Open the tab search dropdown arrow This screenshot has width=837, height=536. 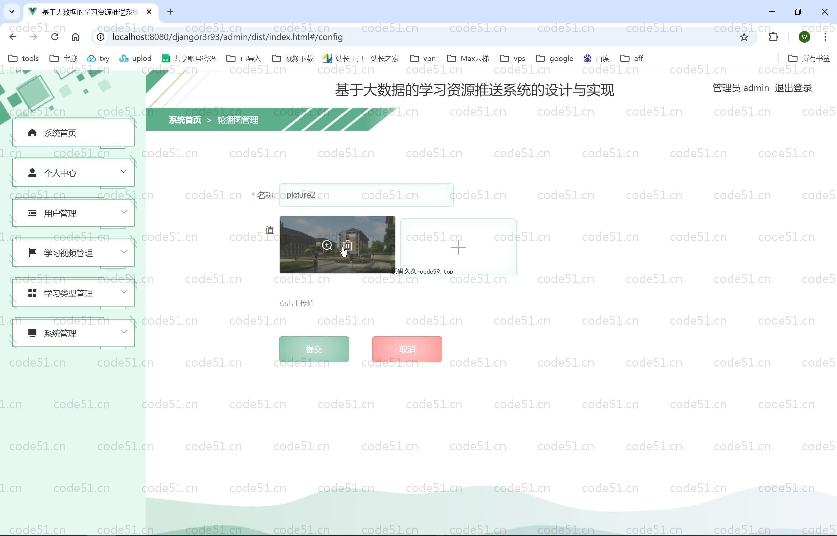12,12
